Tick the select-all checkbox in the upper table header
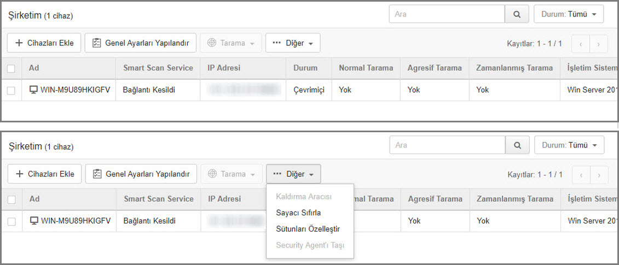This screenshot has width=619, height=265. pos(11,68)
